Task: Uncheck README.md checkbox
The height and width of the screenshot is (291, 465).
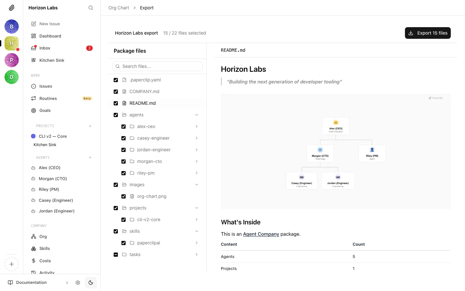Action: click(x=116, y=103)
